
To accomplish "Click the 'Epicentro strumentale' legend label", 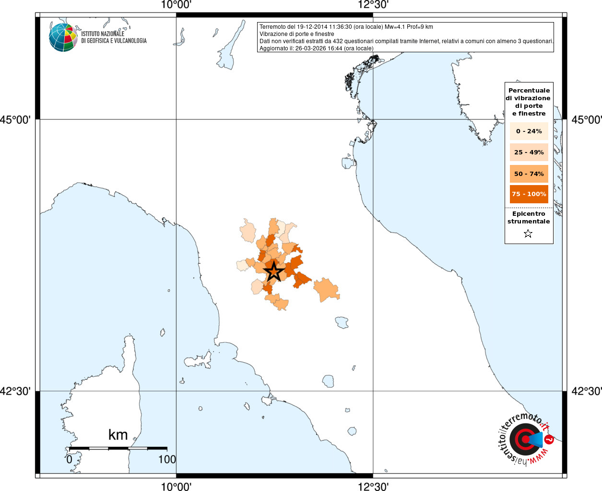I will (x=529, y=217).
